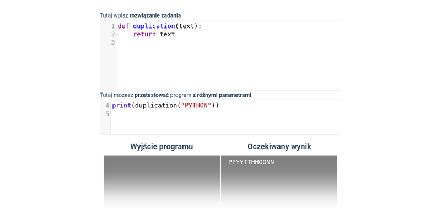
Task: Click empty line 5 of test editor
Action: (x=225, y=114)
